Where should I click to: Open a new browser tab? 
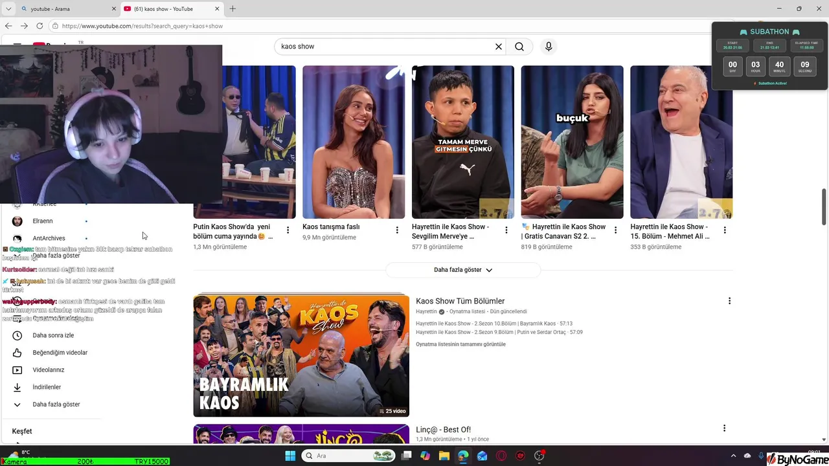coord(233,8)
